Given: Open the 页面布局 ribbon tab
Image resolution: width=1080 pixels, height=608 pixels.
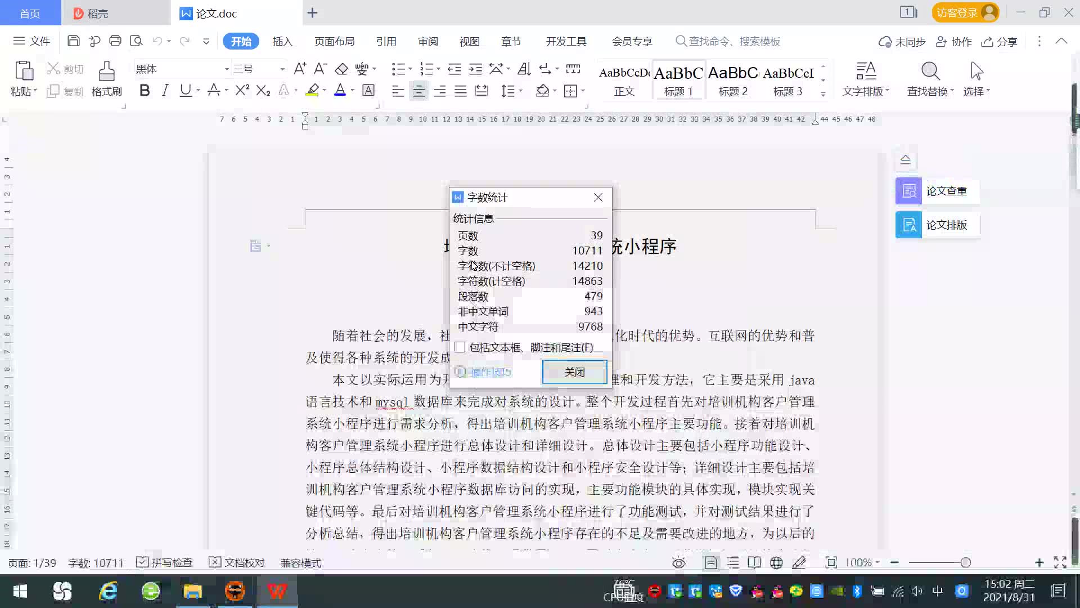Looking at the screenshot, I should [x=334, y=41].
